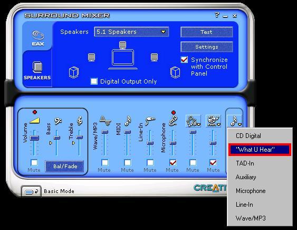Click the front left speaker icon
Viewport: 297px width, 230px height.
92,57
